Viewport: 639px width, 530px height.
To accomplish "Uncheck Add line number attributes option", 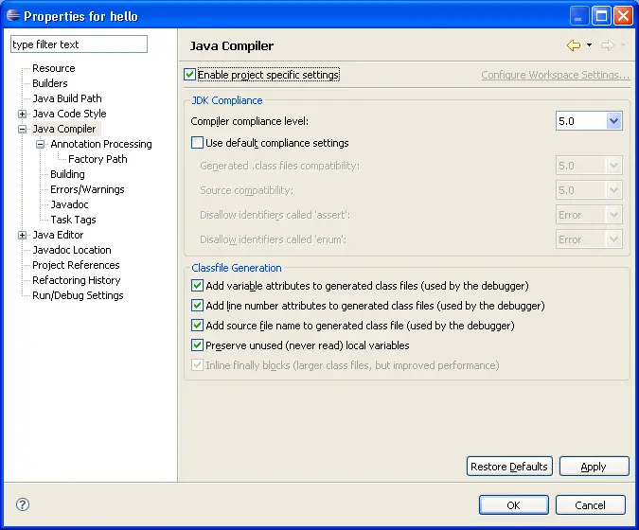I will point(197,306).
